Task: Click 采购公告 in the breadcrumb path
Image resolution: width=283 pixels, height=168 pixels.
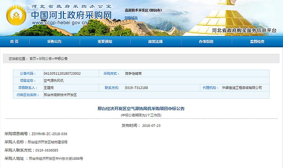Action: click(45, 59)
